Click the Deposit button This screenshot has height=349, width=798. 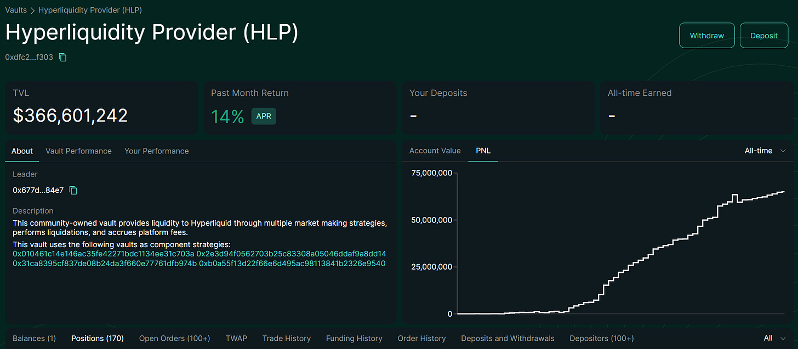[763, 36]
